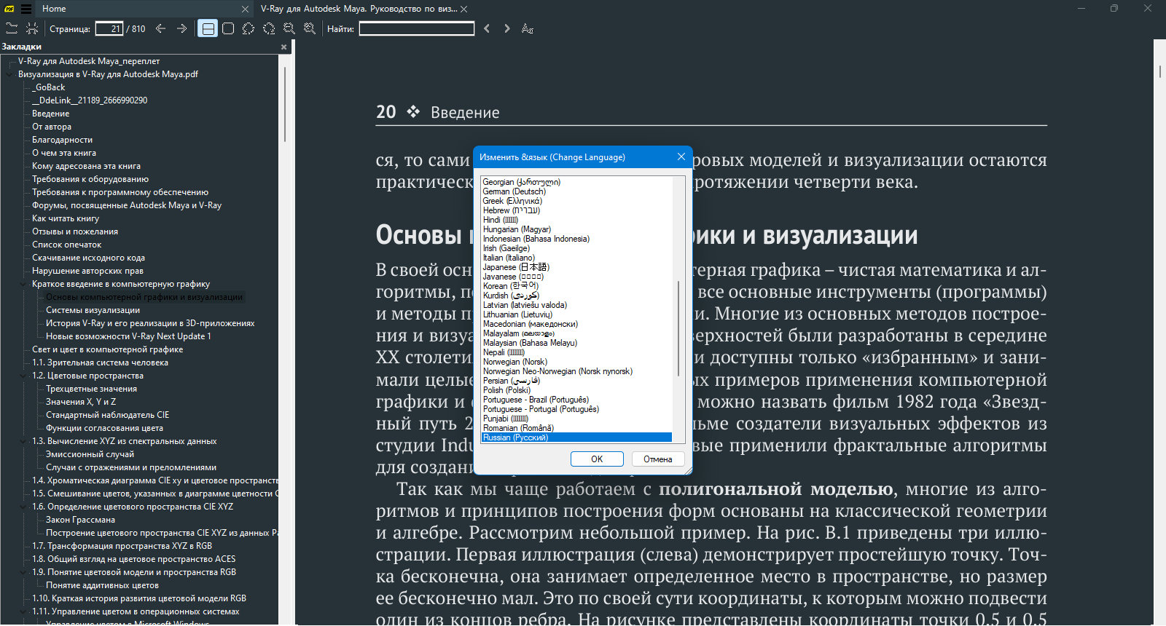Close the Home tab
The width and height of the screenshot is (1166, 626).
pos(246,9)
